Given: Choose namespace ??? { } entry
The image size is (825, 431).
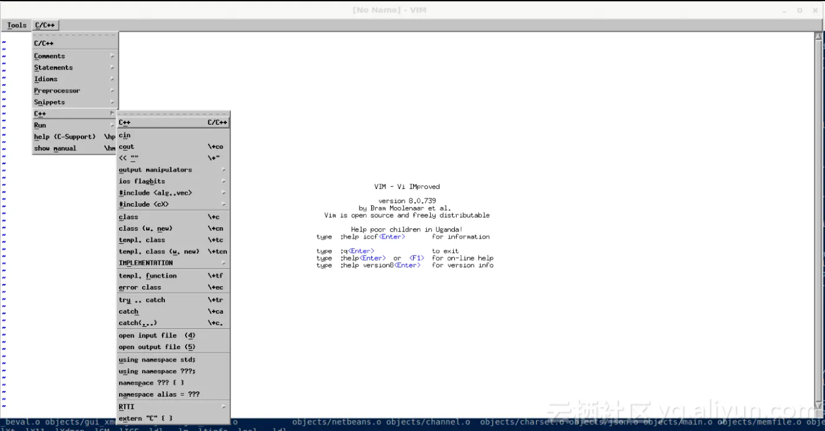Looking at the screenshot, I should click(174, 383).
